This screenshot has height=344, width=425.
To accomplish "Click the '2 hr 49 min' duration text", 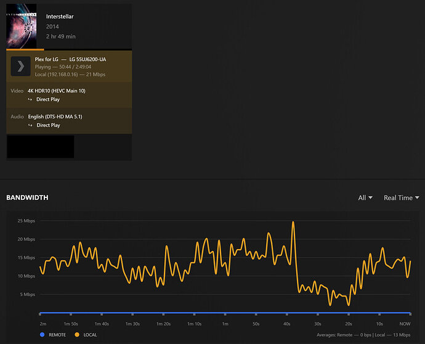I will coord(61,36).
